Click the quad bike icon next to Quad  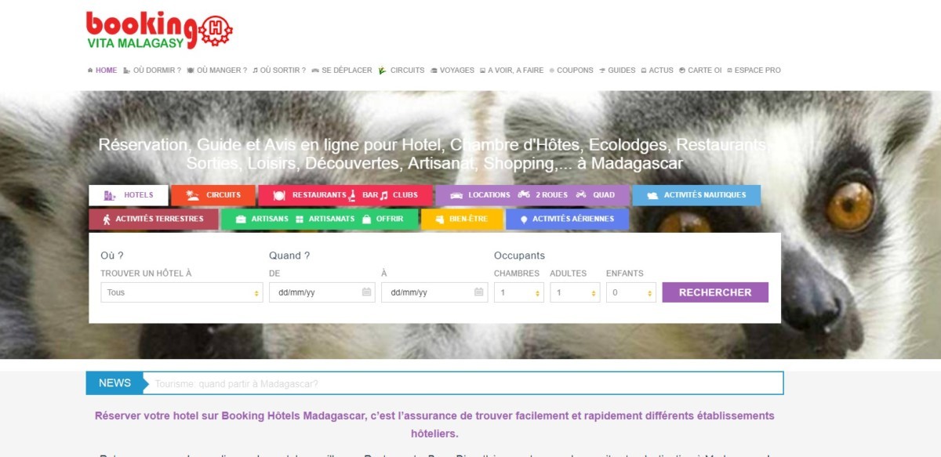click(x=581, y=194)
